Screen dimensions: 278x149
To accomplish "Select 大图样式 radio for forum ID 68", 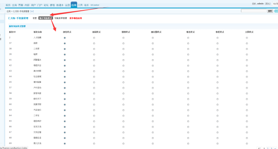I will 247,138.
